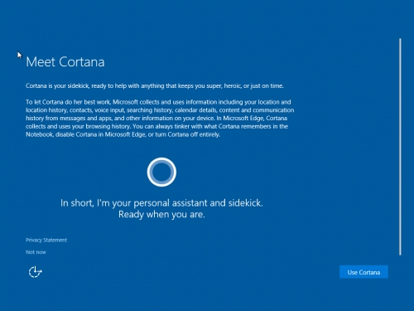Click the vertical scrollbar on the right
This screenshot has width=414, height=311.
point(400,147)
